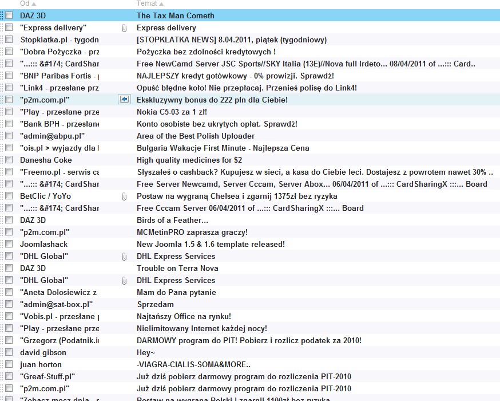This screenshot has height=401, width=500.
Task: Open Free Server Newcamd, Server Cccam message
Action: coord(312,184)
